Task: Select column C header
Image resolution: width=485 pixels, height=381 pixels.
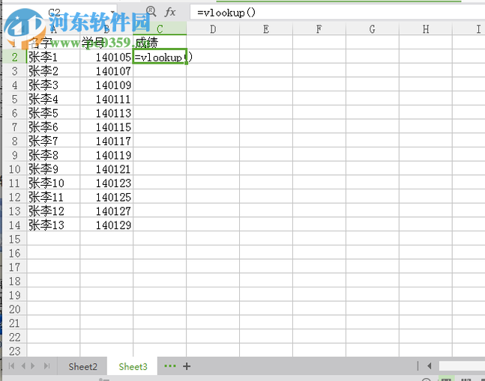Action: point(160,29)
